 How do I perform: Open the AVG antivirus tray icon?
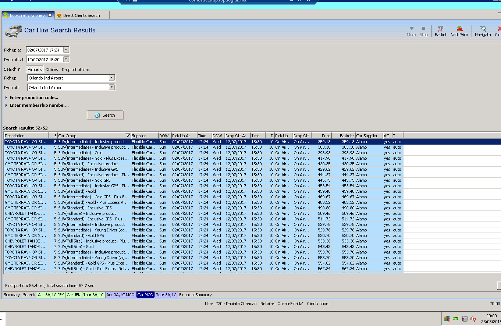tap(447, 319)
